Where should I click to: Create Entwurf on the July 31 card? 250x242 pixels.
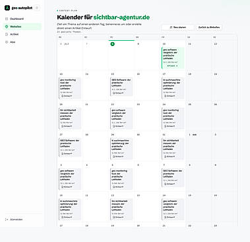pyautogui.click(x=170, y=157)
